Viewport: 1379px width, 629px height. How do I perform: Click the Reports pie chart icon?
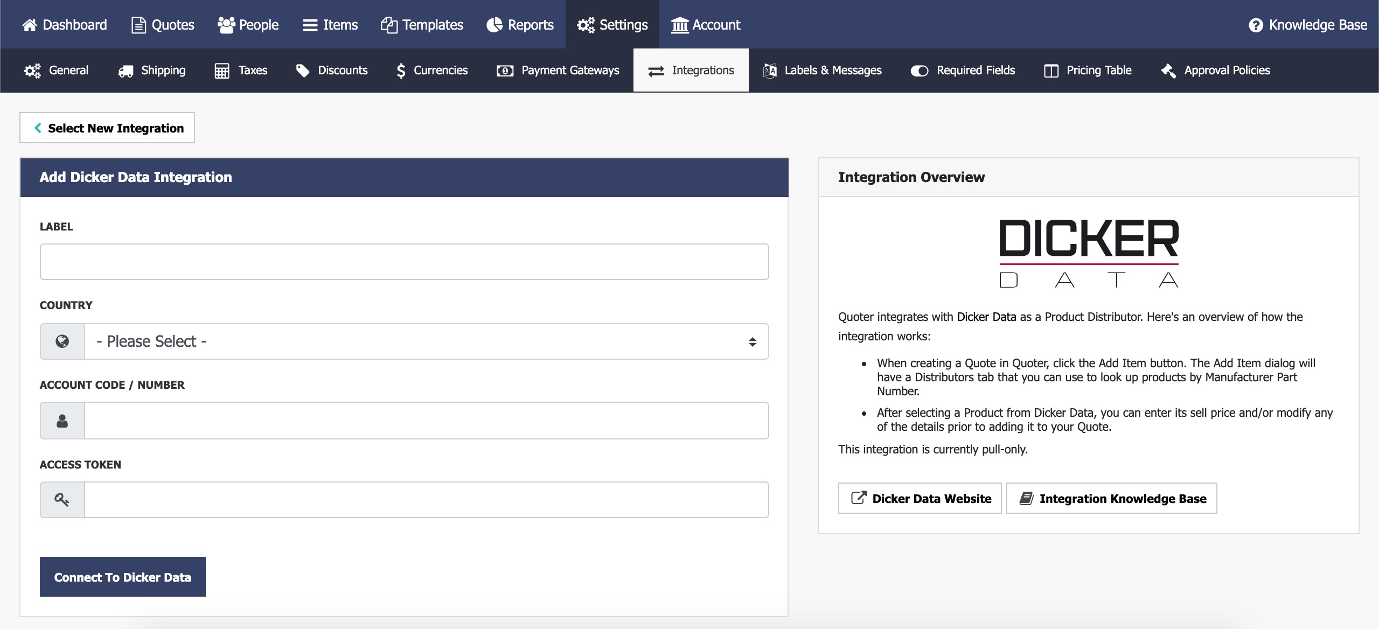click(495, 25)
